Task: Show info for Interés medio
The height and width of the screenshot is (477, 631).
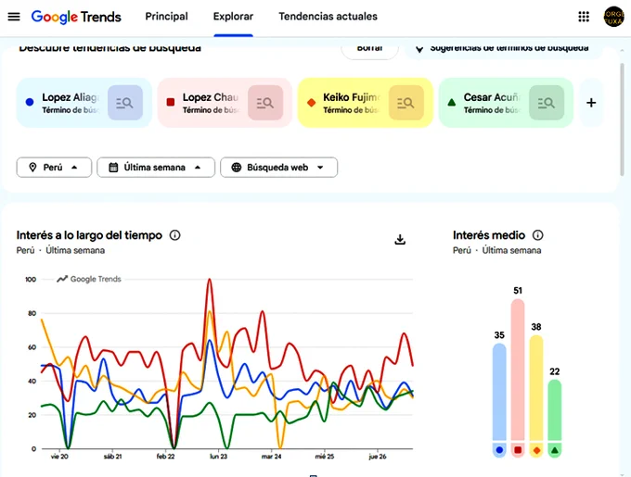Action: [x=537, y=235]
